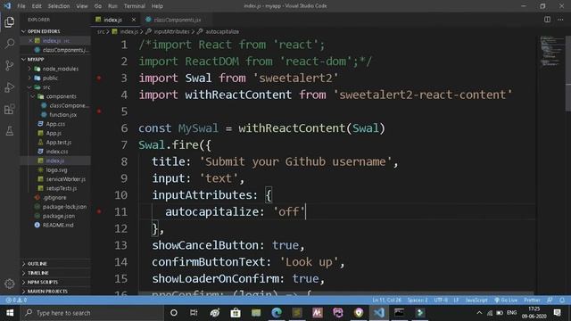Click the feedback icon in status bar
The height and width of the screenshot is (321, 571).
tap(550, 300)
